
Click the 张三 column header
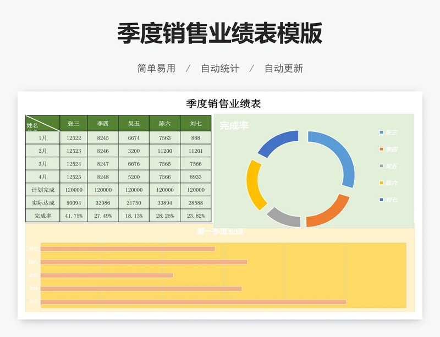click(74, 124)
